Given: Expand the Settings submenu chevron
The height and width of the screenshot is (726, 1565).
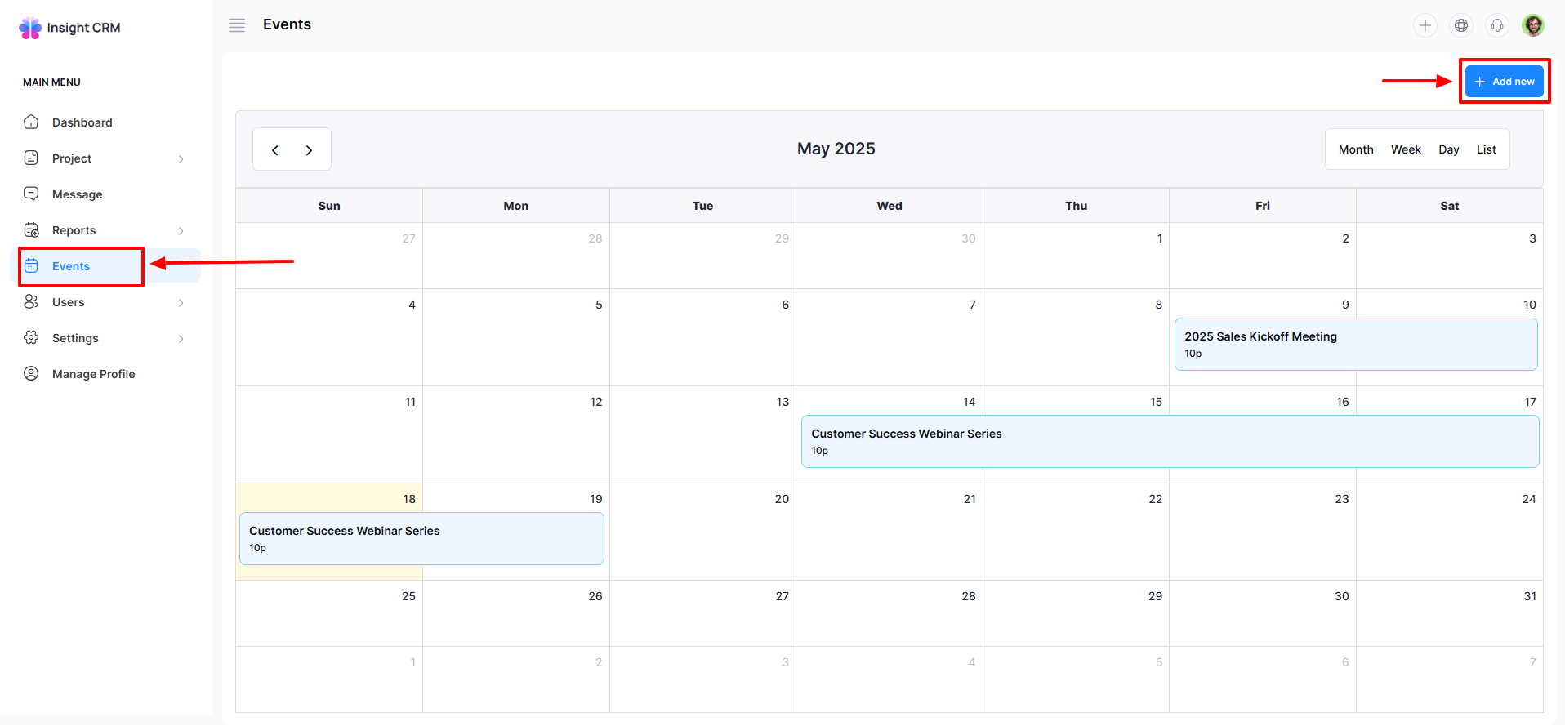Looking at the screenshot, I should coord(181,339).
